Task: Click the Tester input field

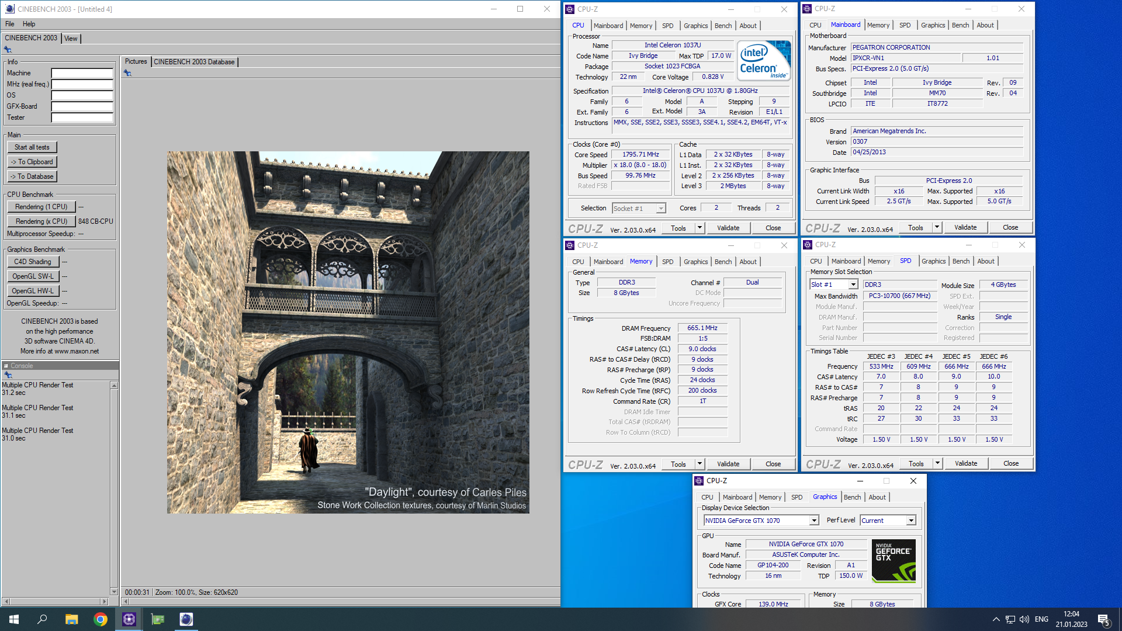Action: (x=82, y=117)
